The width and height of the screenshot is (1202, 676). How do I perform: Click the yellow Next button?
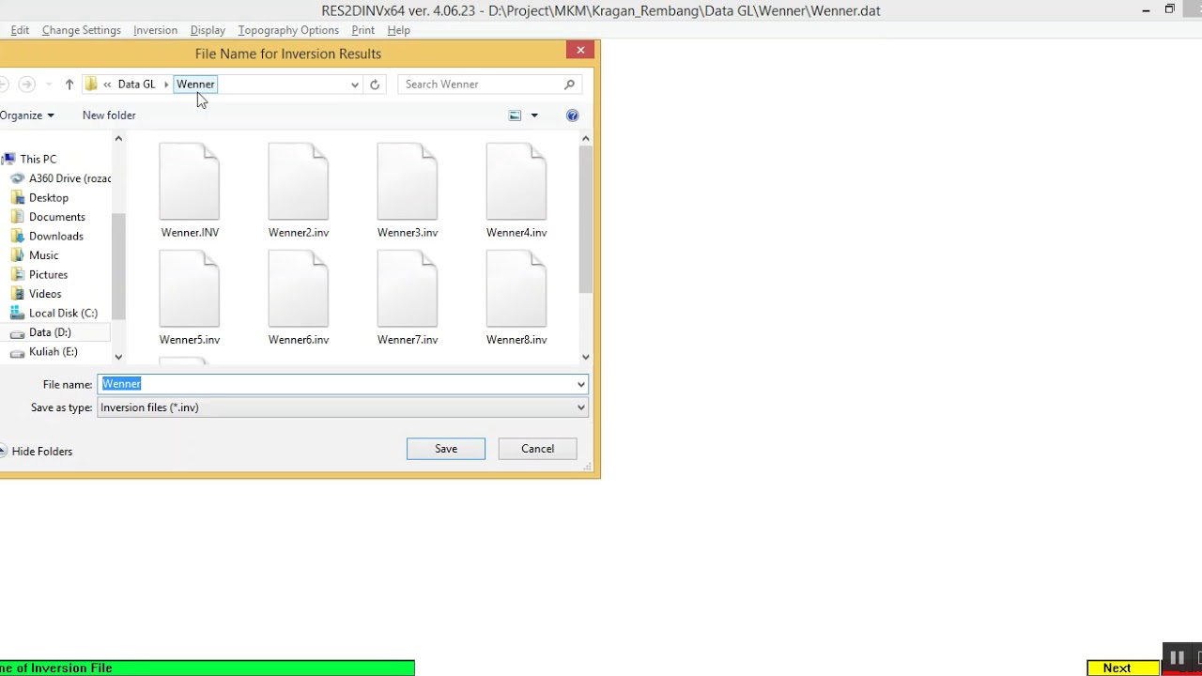click(1123, 668)
